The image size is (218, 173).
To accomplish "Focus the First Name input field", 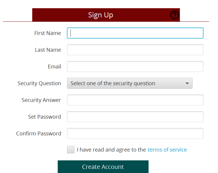I will 135,33.
